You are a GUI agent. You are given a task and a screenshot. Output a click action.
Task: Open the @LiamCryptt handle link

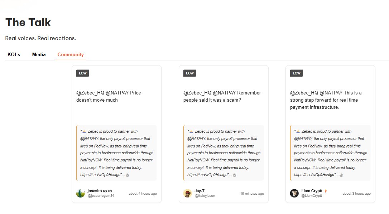click(311, 196)
